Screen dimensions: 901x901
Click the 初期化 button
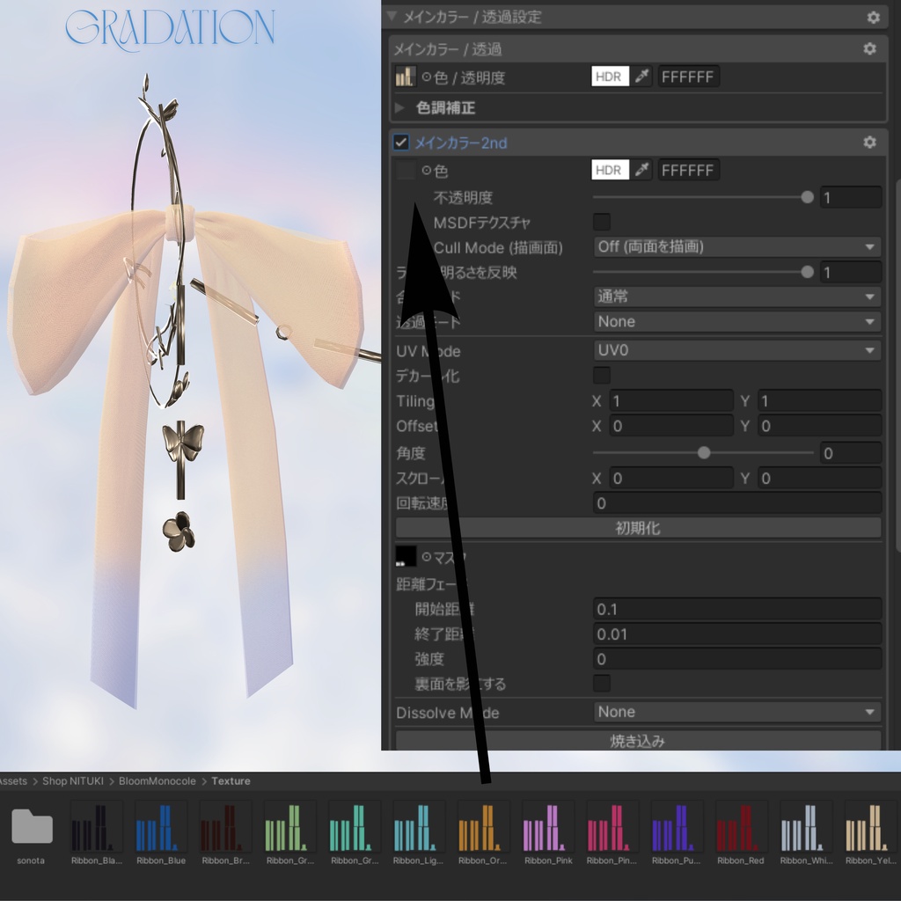[639, 528]
